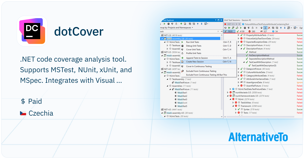The width and height of the screenshot is (304, 159).
Task: Click green Run arrow in Unit Test Sessions toolbar
Action: click(241, 28)
